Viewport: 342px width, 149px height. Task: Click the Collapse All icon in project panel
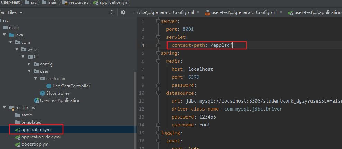[x=112, y=12]
